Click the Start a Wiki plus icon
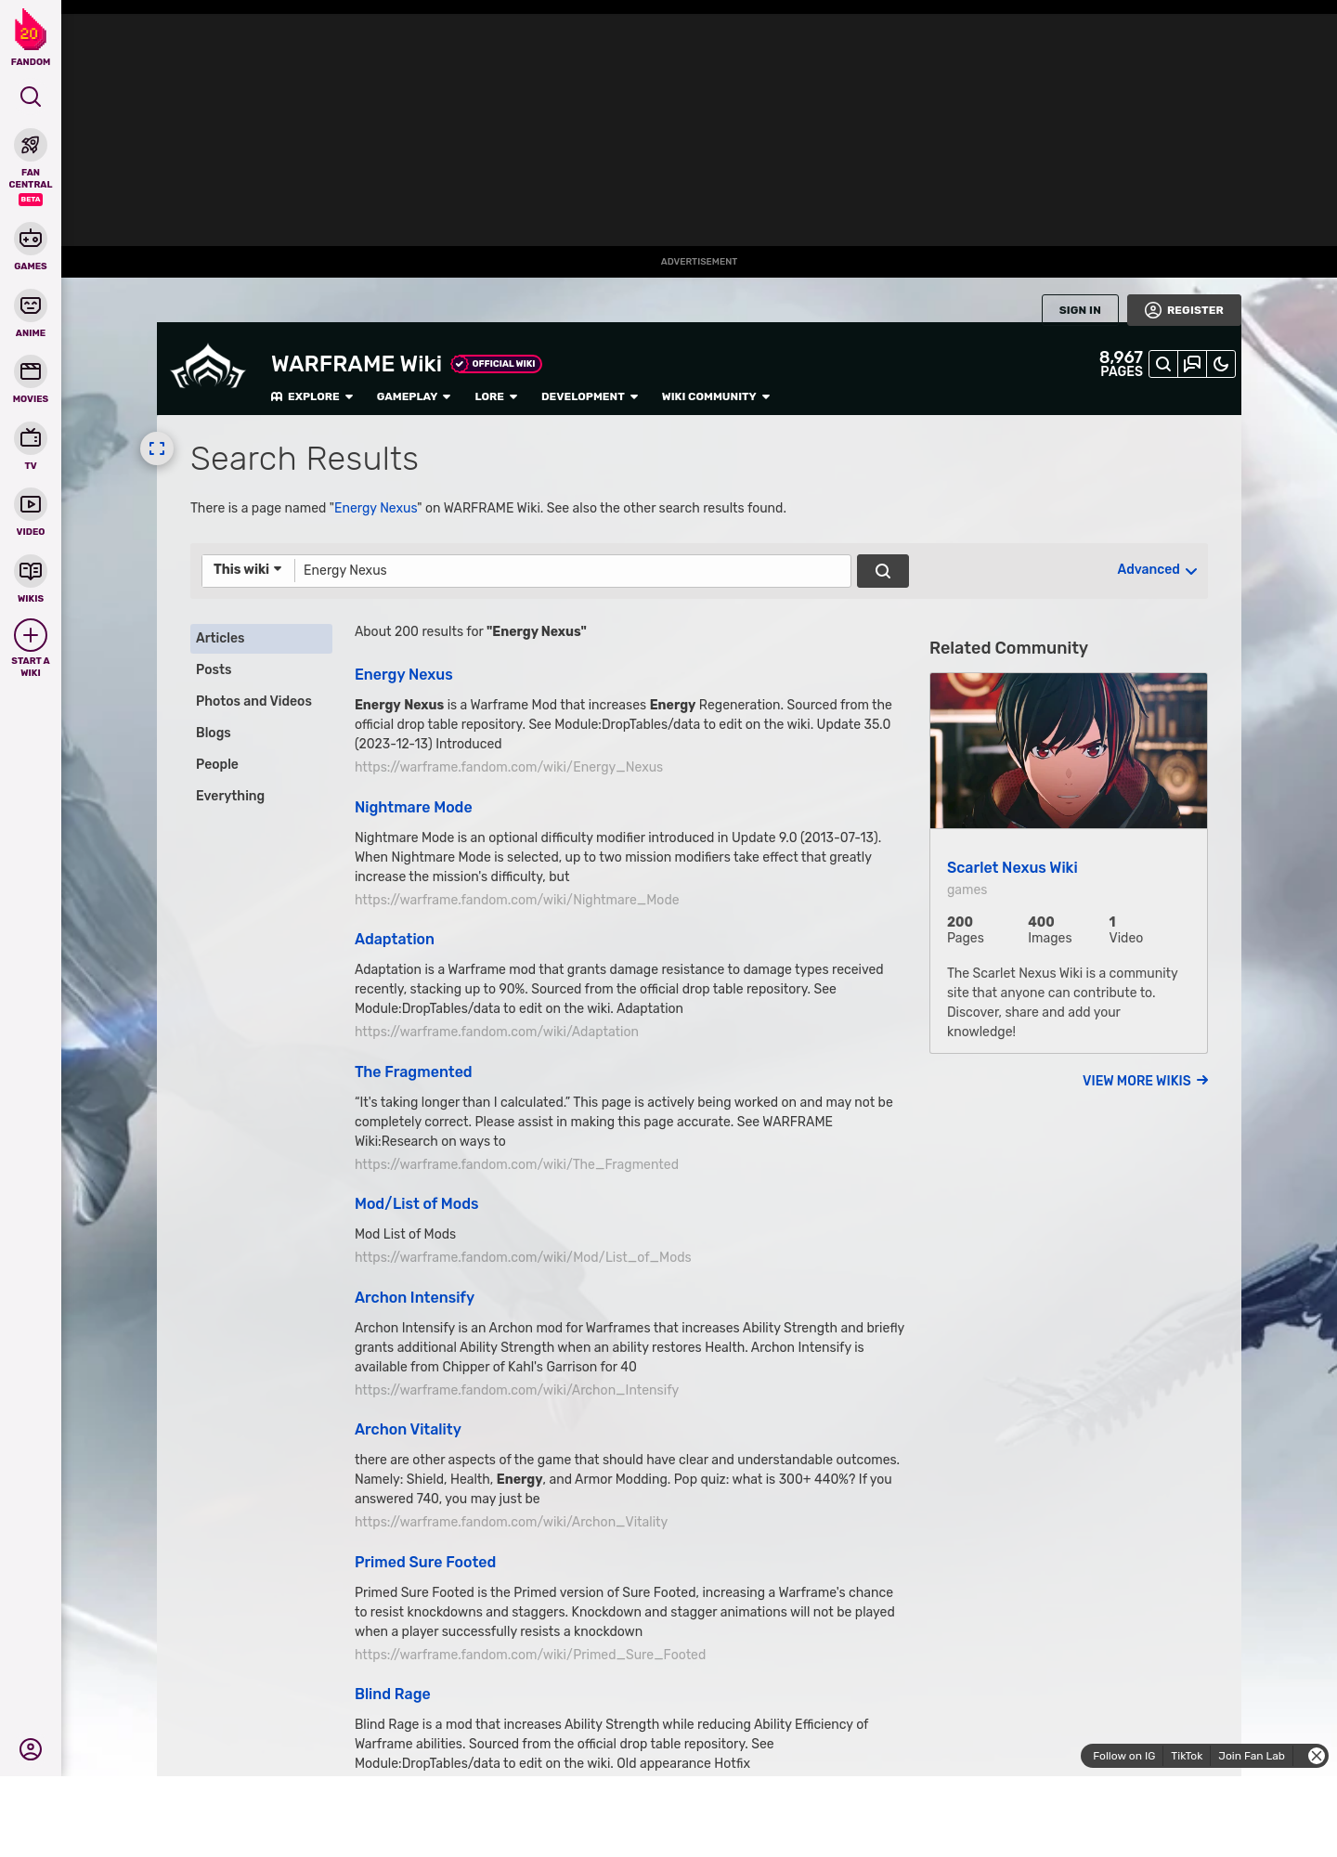The width and height of the screenshot is (1337, 1857). click(x=31, y=635)
